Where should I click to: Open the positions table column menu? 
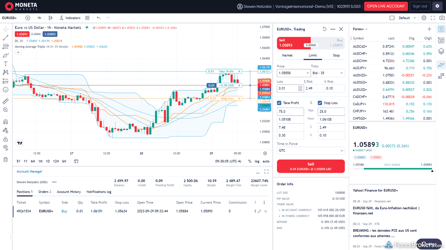tap(264, 203)
